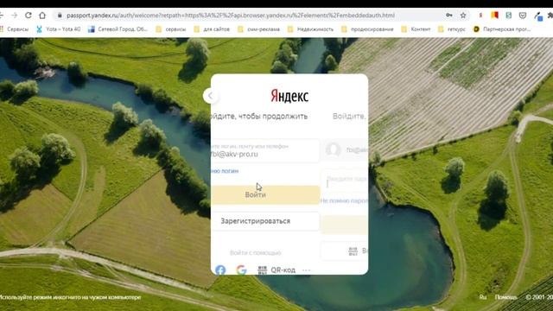Open the сми-реклама bookmarks folder

pyautogui.click(x=258, y=29)
